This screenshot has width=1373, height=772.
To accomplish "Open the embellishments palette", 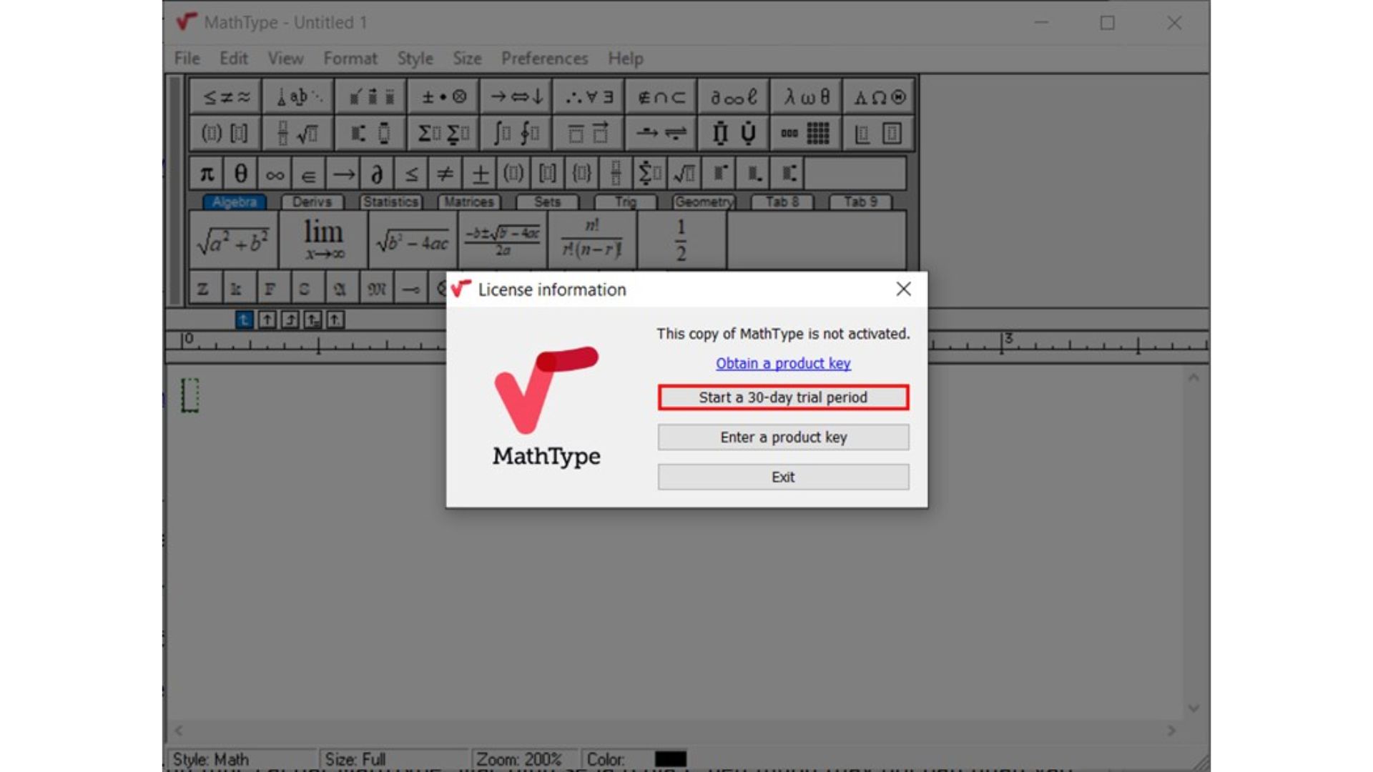I will [371, 96].
